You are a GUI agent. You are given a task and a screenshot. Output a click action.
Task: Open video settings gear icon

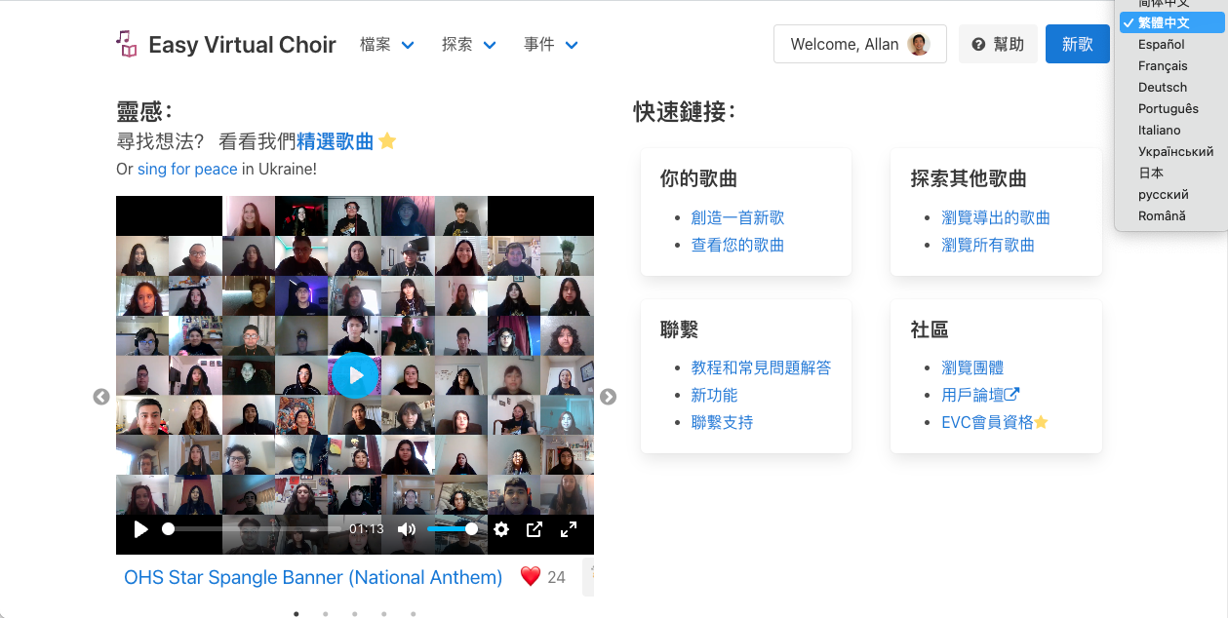point(501,529)
